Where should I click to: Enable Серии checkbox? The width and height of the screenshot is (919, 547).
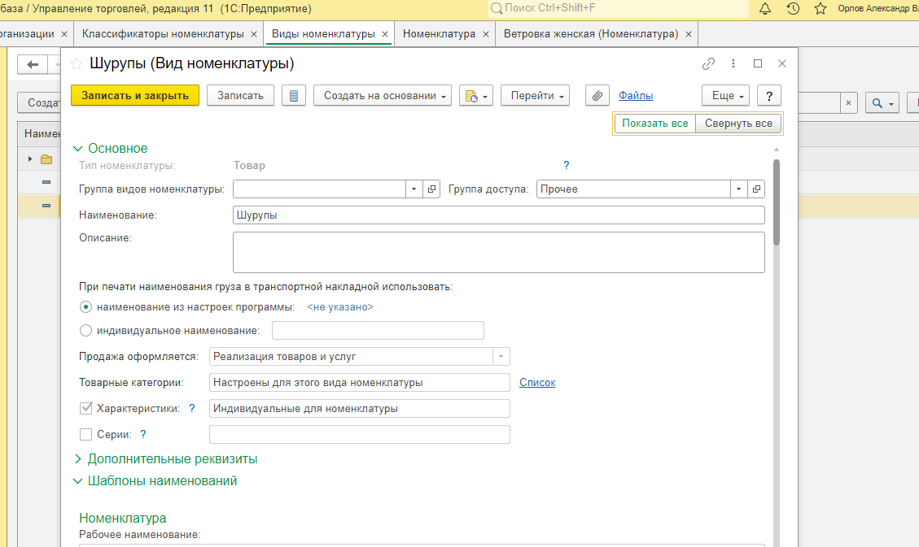click(85, 434)
